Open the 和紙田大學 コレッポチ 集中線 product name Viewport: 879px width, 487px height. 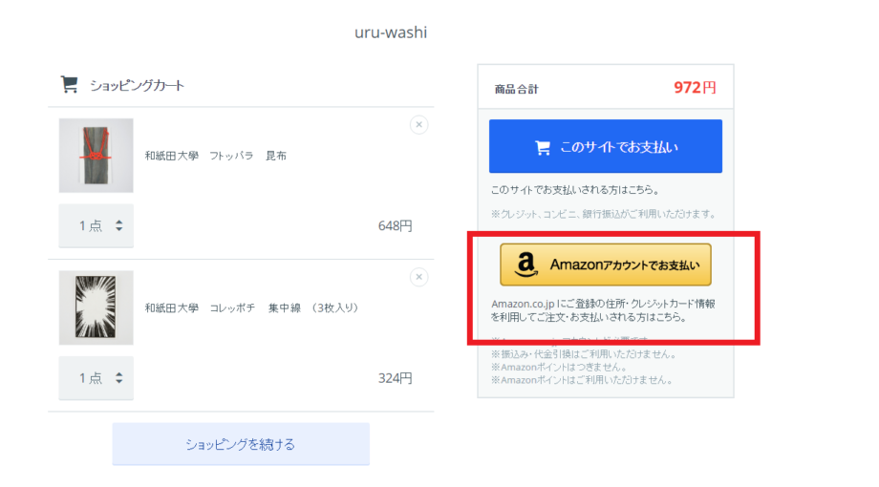(251, 307)
